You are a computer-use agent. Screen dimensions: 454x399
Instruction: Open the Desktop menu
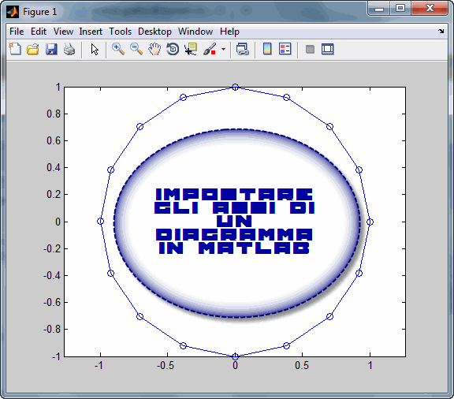pyautogui.click(x=154, y=32)
